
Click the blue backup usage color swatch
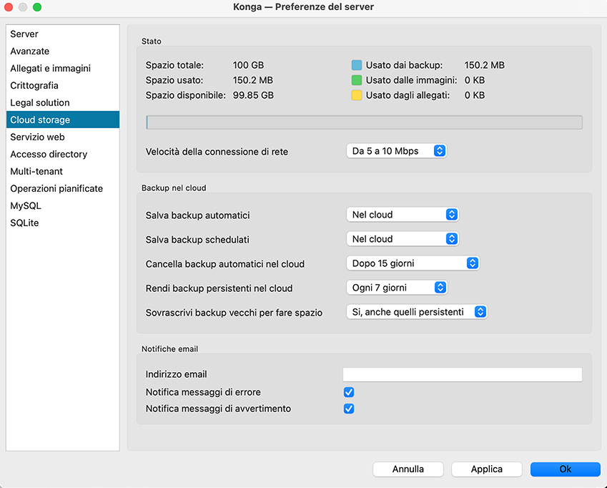pyautogui.click(x=356, y=65)
